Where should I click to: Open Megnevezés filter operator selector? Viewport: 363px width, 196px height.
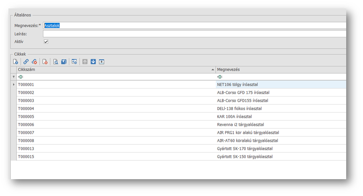click(x=219, y=77)
